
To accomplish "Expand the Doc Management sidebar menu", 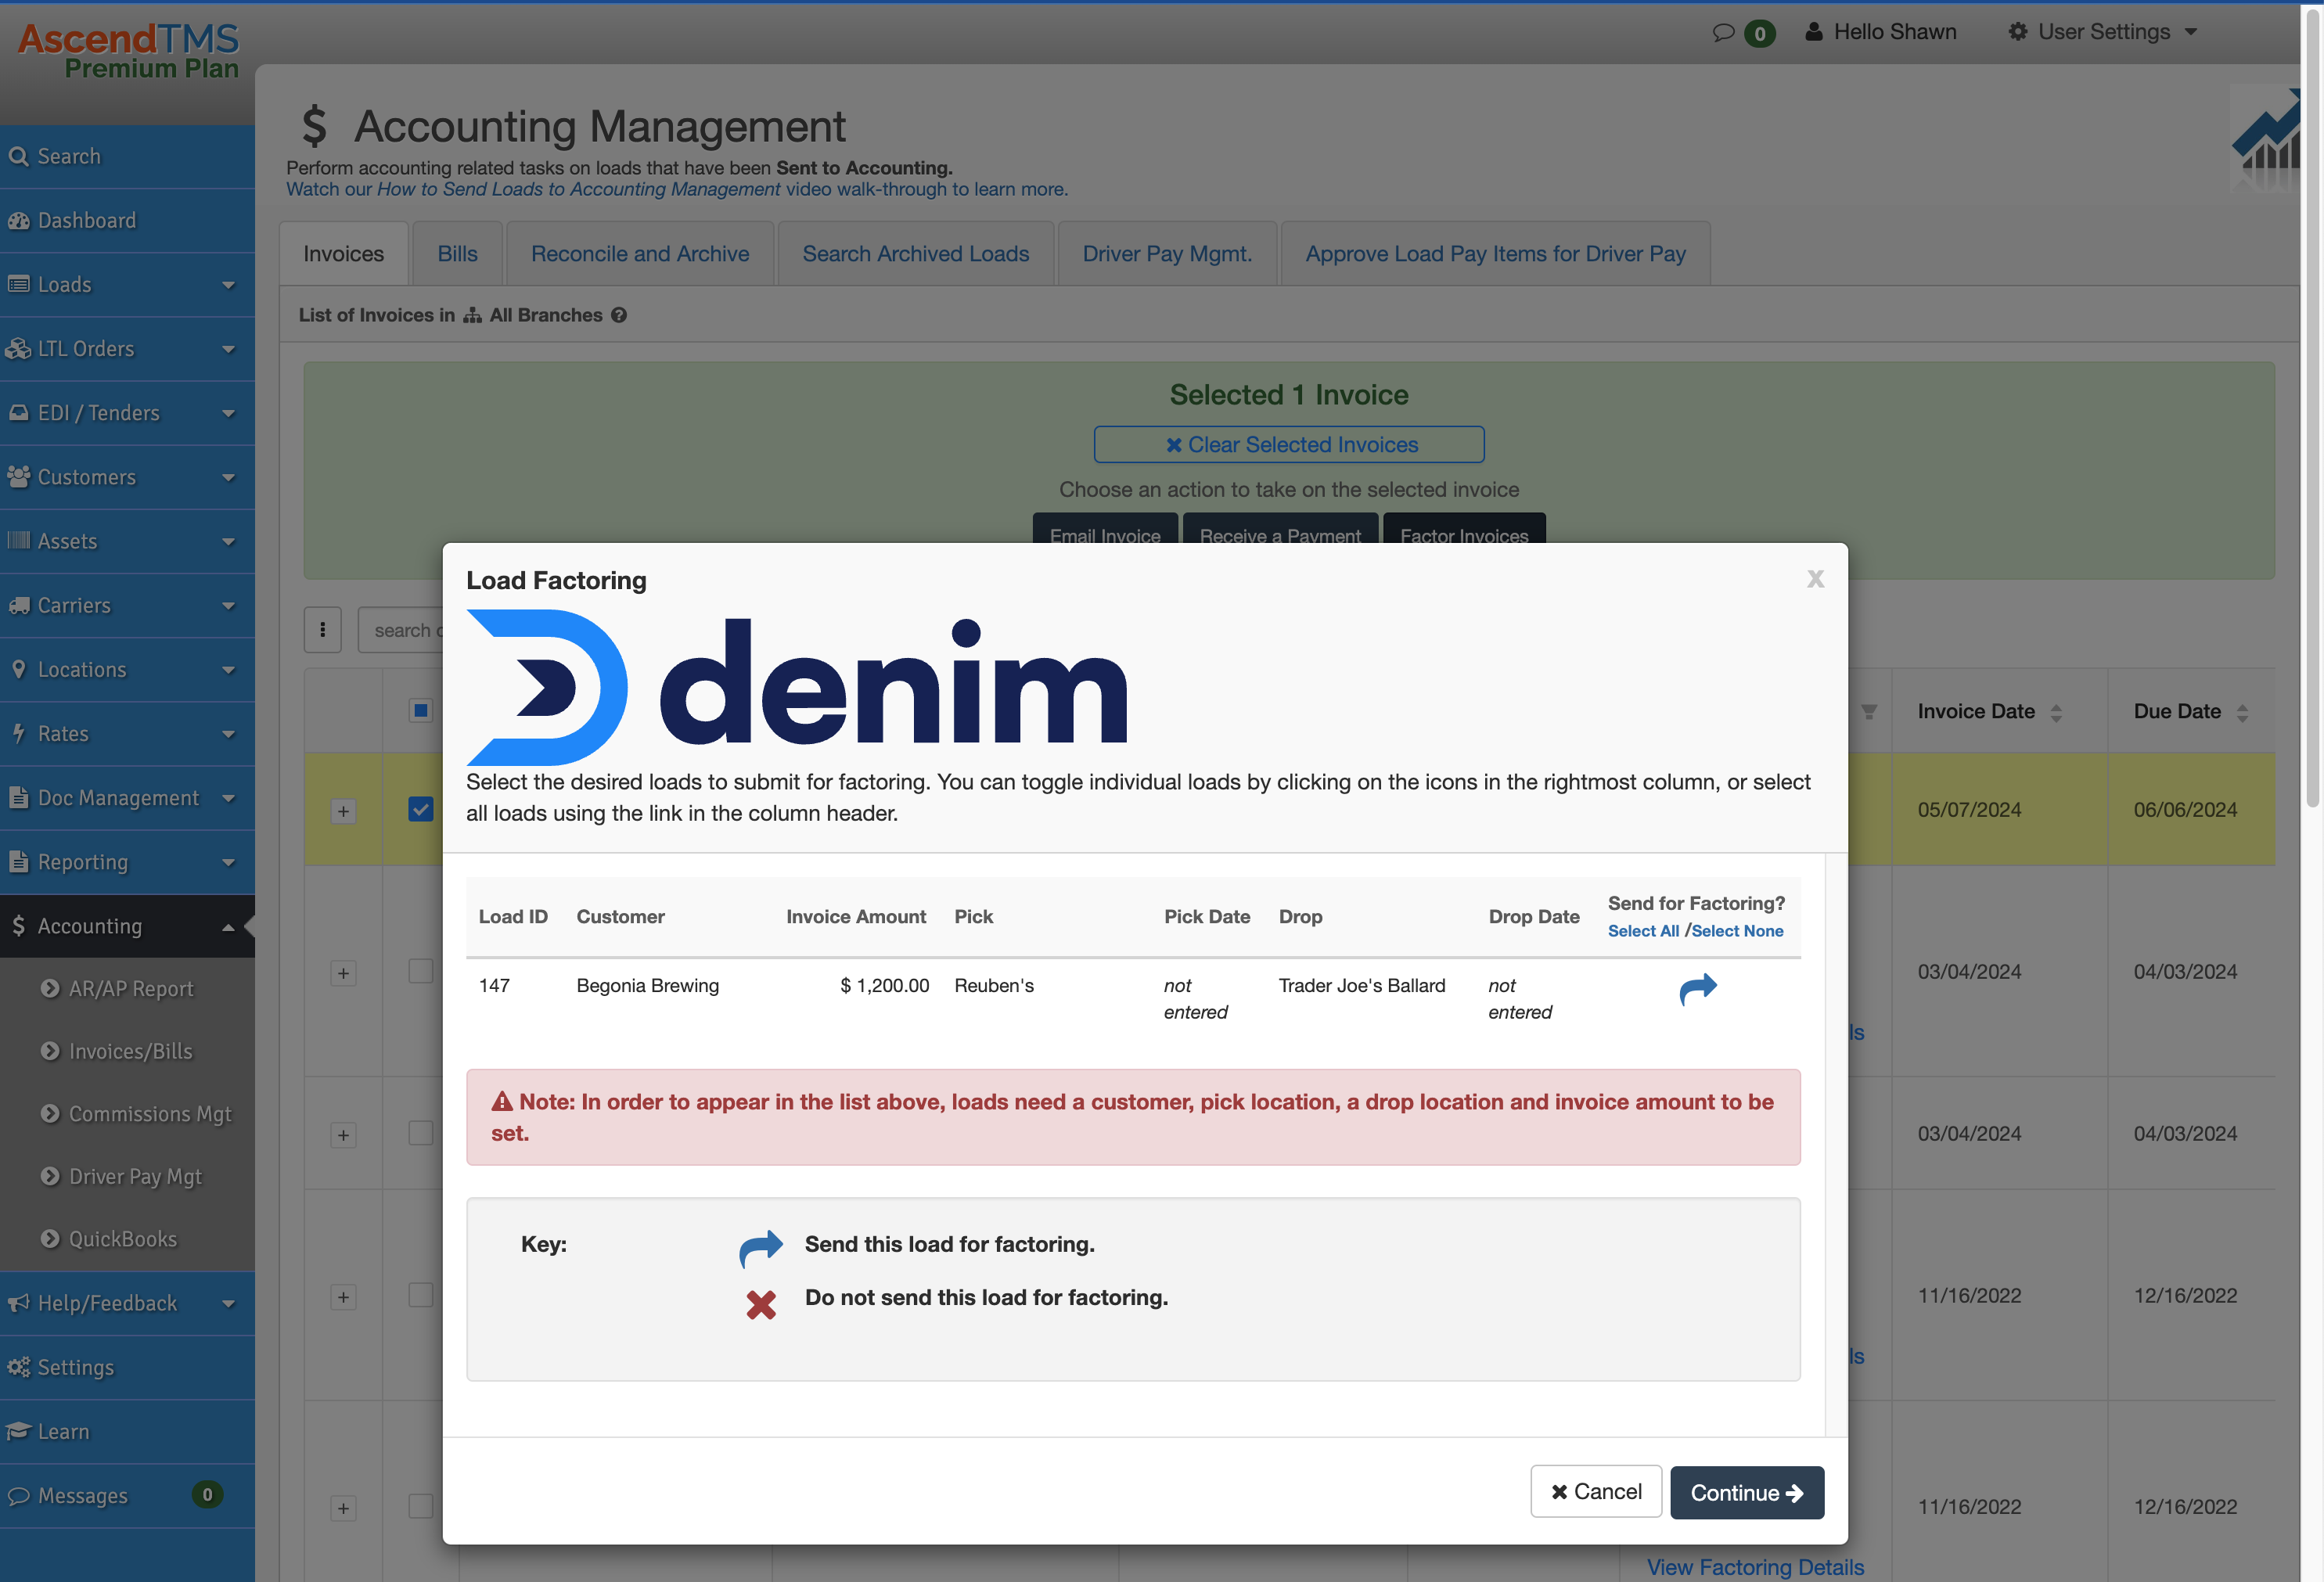I will coord(127,798).
